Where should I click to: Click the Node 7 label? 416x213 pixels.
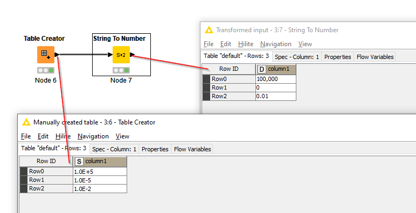[x=121, y=80]
